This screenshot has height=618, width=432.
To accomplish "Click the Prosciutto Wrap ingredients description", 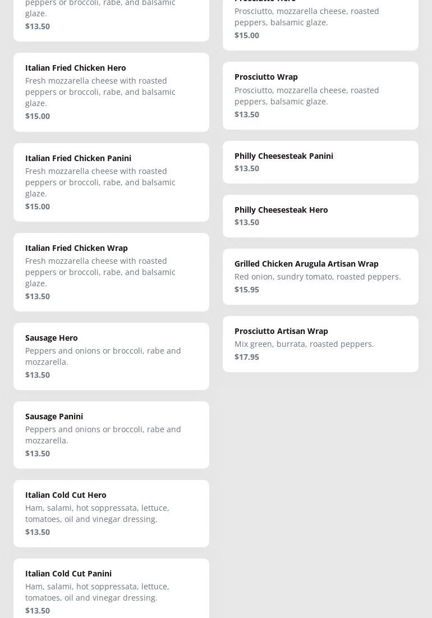I will coord(306,96).
